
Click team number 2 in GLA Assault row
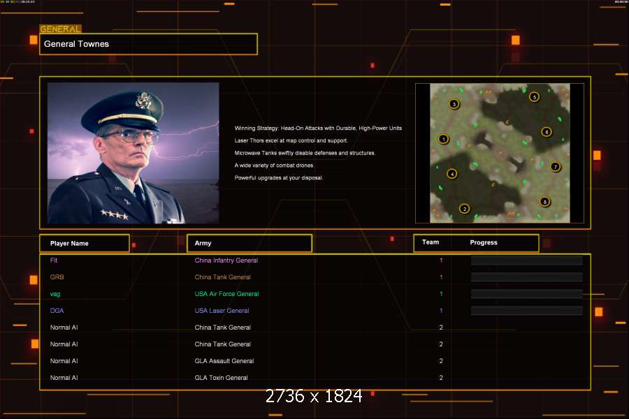point(441,361)
